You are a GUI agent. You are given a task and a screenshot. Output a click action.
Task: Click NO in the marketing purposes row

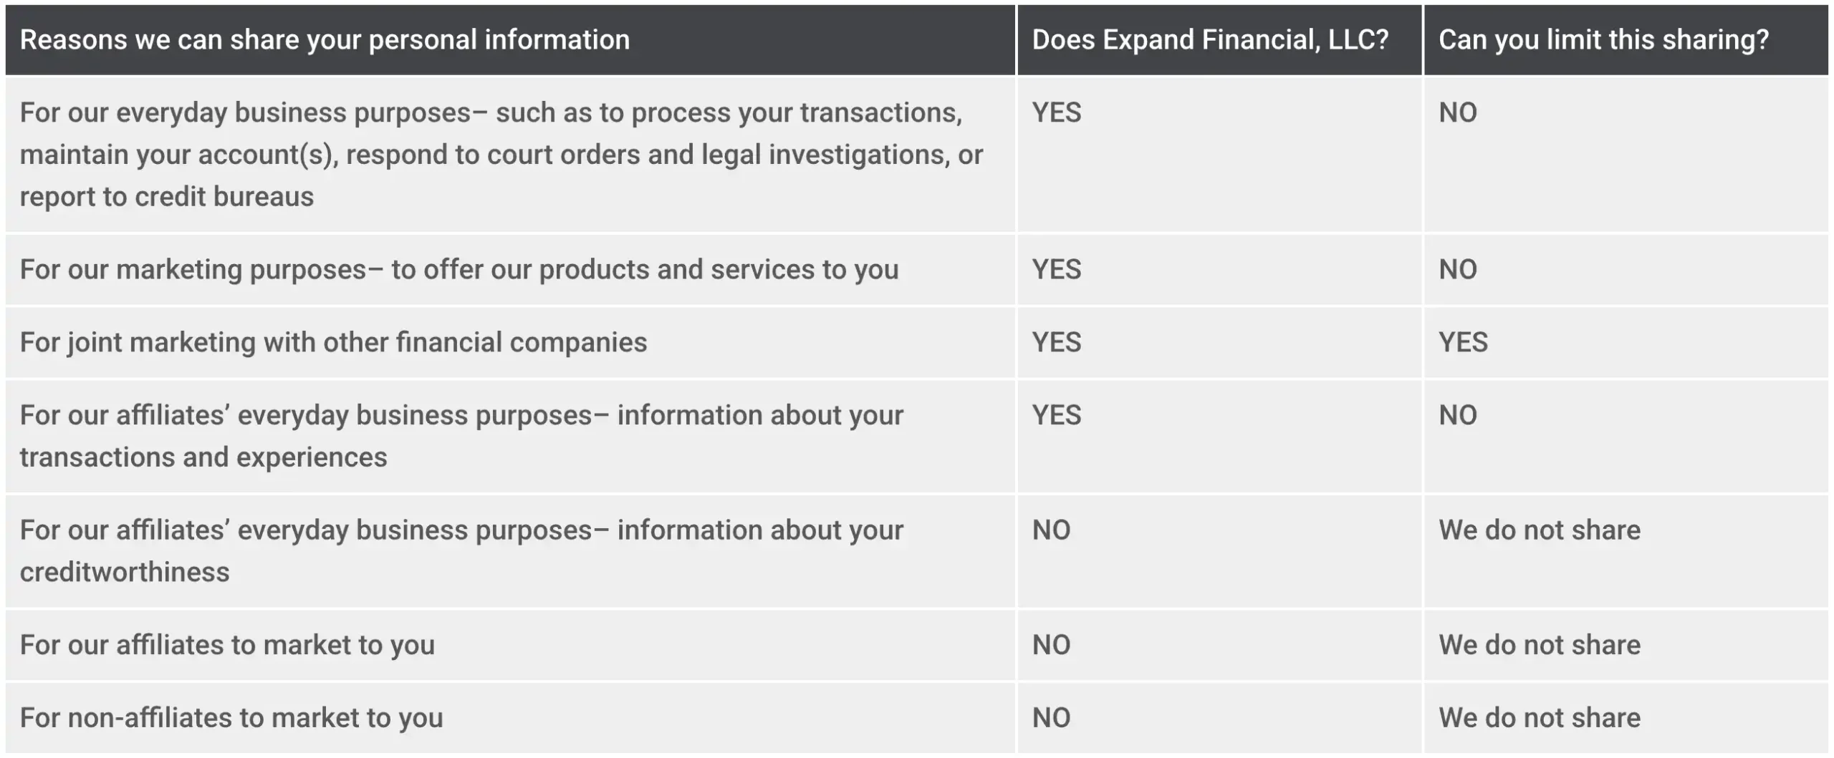pyautogui.click(x=1457, y=270)
